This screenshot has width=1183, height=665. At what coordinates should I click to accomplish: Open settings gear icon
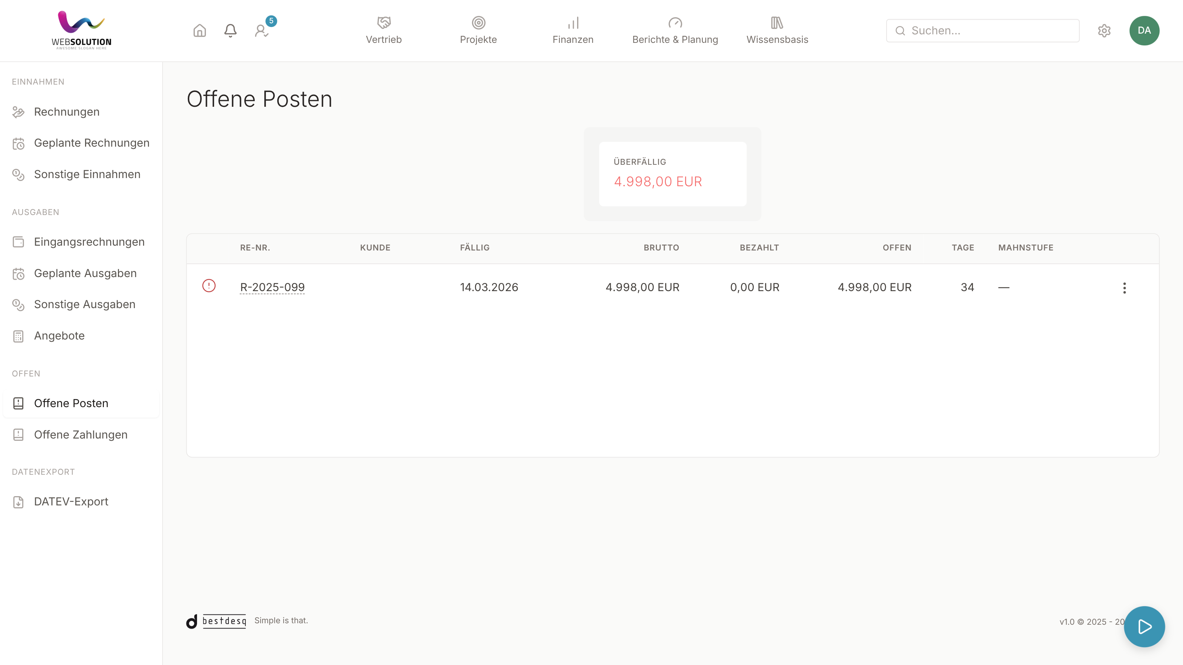[1104, 31]
